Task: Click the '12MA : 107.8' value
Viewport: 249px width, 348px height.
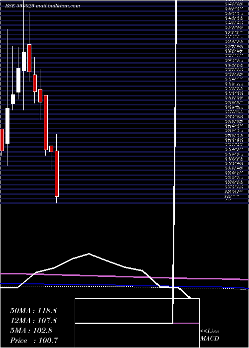Action: tap(33, 321)
